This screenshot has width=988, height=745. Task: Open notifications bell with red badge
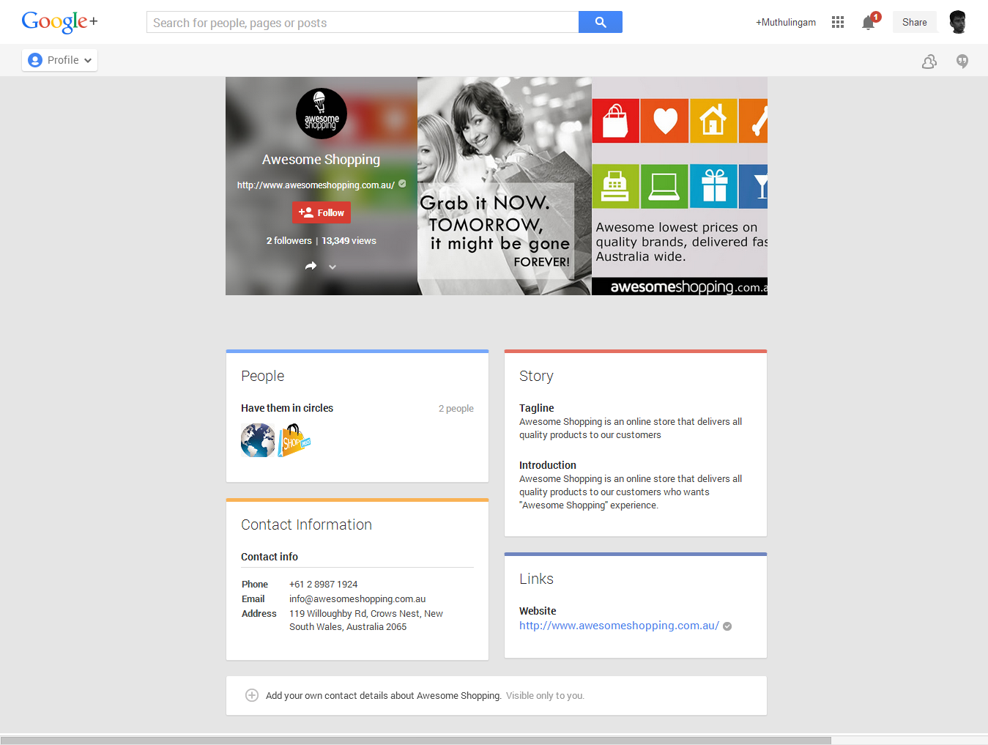click(x=870, y=21)
